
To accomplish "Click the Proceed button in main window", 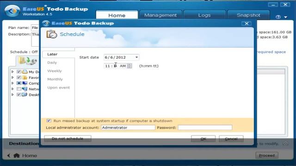I will click(x=267, y=155).
